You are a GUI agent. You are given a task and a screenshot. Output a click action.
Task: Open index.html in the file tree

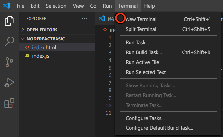[44, 47]
